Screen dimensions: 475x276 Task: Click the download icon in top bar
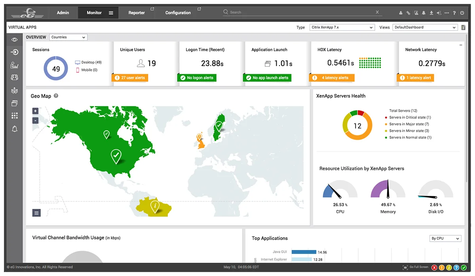point(431,13)
